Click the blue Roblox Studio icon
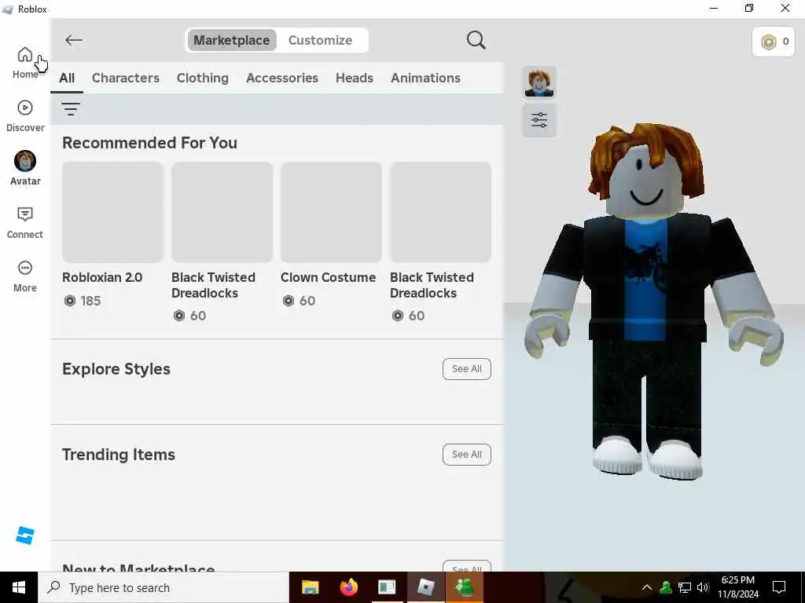The height and width of the screenshot is (603, 805). (x=24, y=535)
